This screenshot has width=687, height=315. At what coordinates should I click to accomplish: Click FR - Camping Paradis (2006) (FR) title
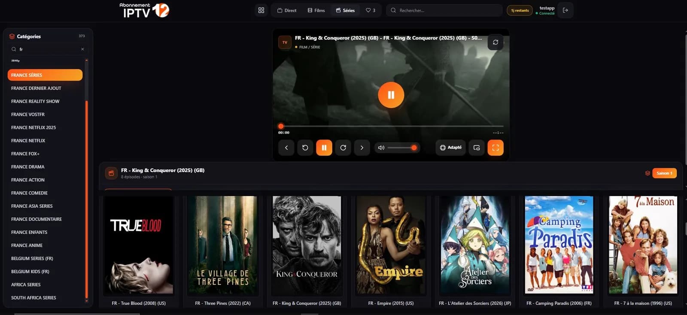pyautogui.click(x=559, y=303)
